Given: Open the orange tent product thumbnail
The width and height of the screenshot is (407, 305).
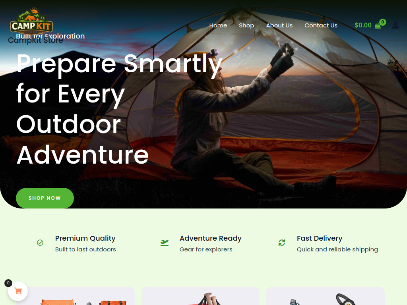Looking at the screenshot, I should [x=75, y=296].
